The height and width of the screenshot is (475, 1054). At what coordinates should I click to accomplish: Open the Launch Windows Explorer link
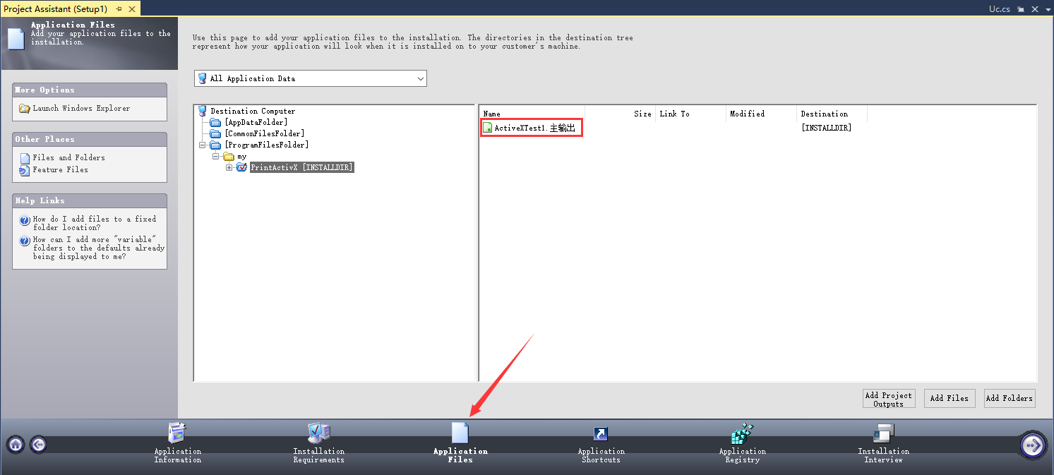[81, 109]
